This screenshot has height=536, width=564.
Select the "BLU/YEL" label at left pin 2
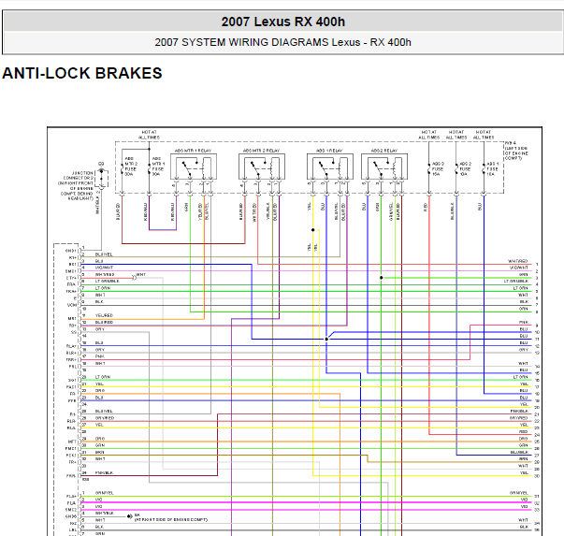104,254
